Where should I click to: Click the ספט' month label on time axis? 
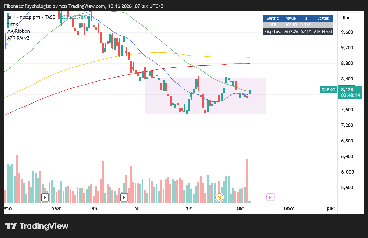pos(289,208)
